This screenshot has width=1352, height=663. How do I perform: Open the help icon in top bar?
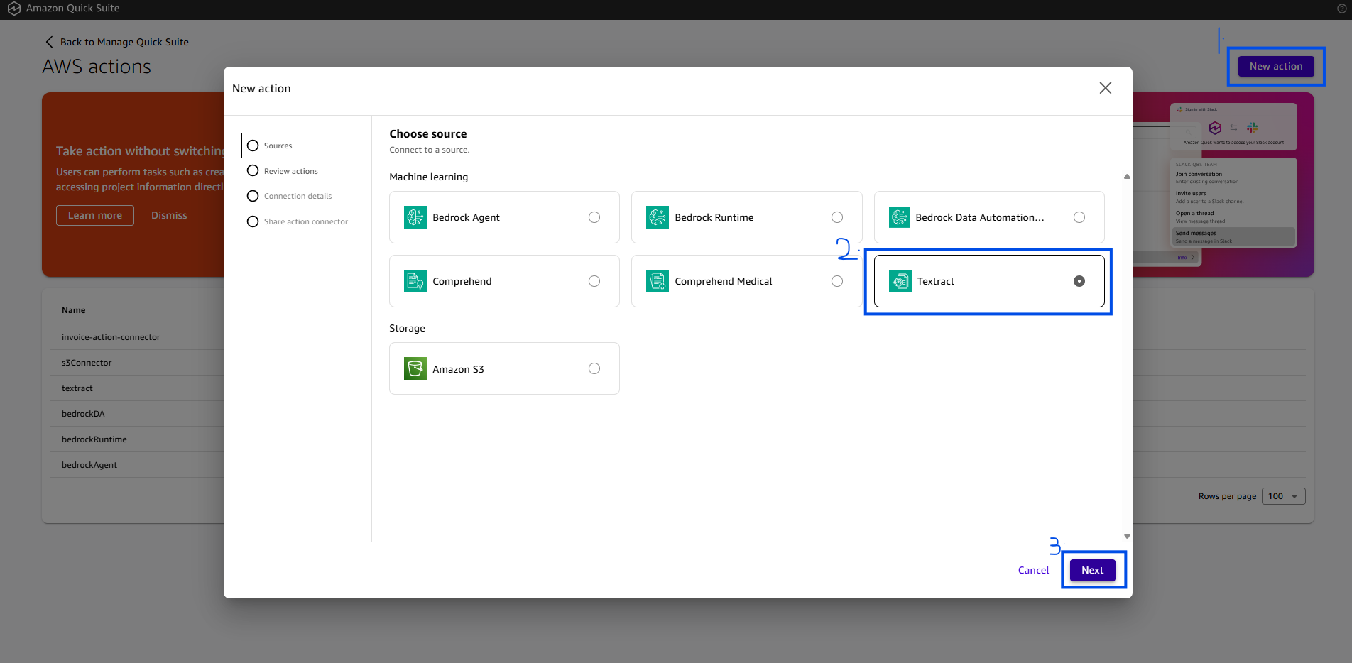coord(1342,9)
